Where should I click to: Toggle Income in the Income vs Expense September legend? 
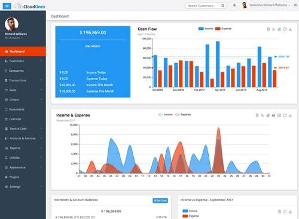[x=190, y=211]
